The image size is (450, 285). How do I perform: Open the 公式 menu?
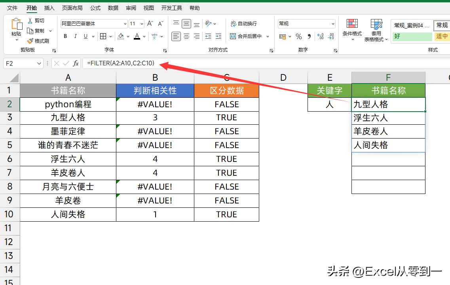(x=95, y=8)
